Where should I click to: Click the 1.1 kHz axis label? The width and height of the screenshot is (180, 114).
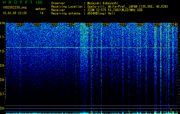tap(2, 37)
